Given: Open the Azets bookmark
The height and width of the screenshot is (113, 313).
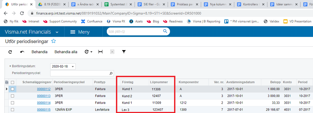Looking at the screenshot, I should (136, 21).
